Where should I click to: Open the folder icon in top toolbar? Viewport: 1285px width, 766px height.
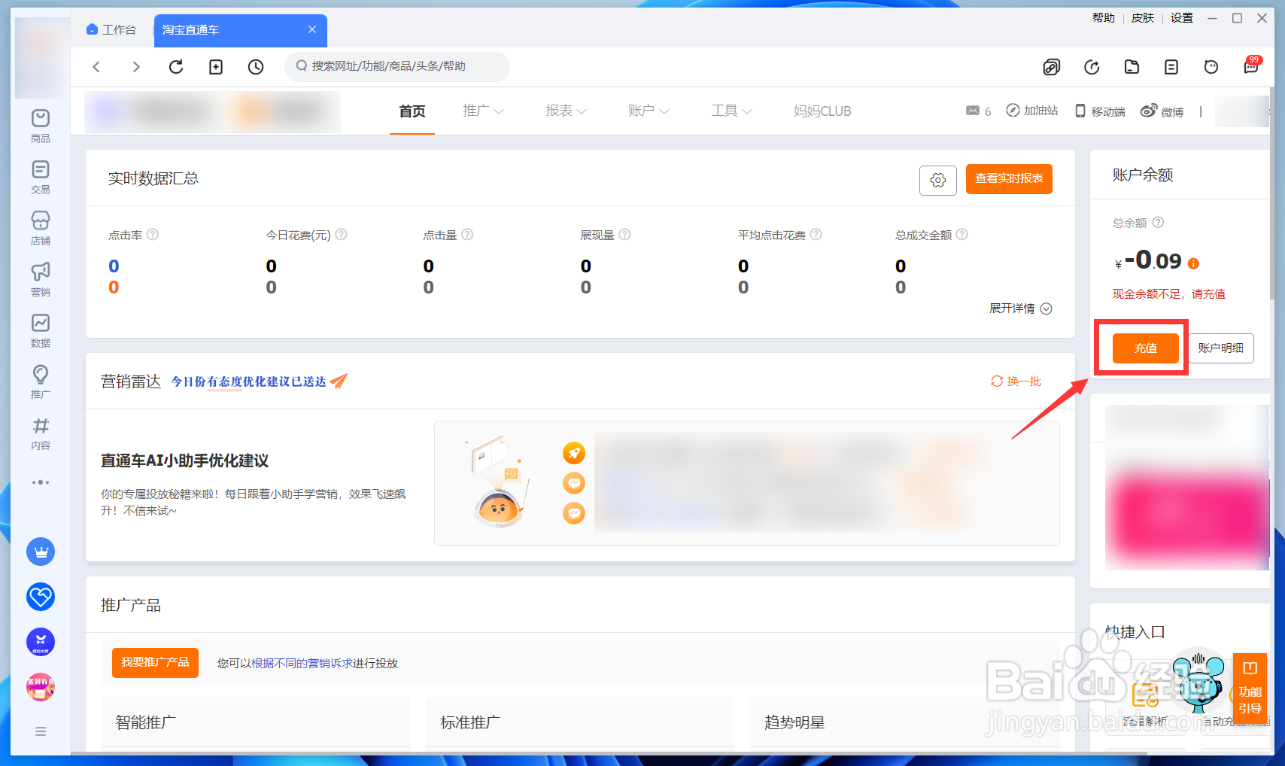[x=1132, y=67]
